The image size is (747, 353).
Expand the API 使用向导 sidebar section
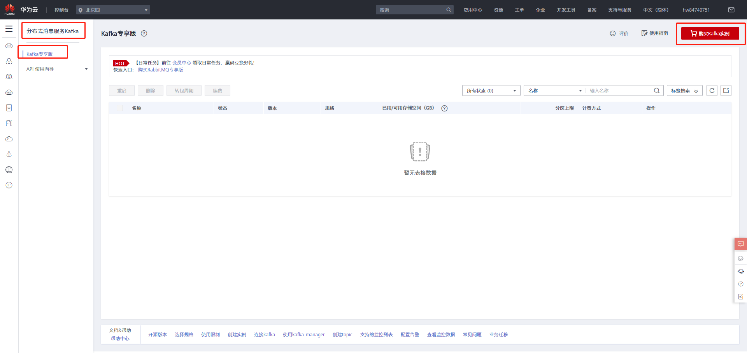tap(57, 69)
